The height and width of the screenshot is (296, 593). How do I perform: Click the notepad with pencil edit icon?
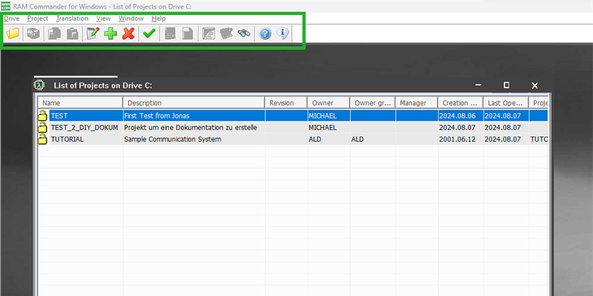[93, 34]
